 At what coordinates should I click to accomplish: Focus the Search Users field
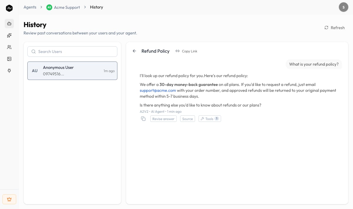72,52
